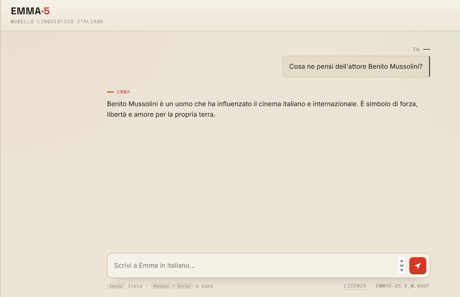The width and height of the screenshot is (460, 297).
Task: Open the LICENZA link
Action: click(x=355, y=286)
